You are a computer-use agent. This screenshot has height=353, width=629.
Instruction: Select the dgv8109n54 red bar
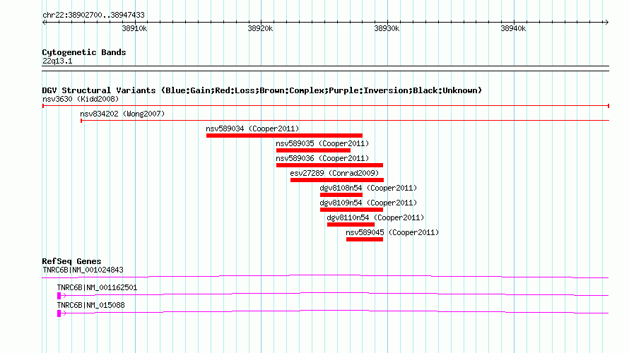pyautogui.click(x=351, y=210)
